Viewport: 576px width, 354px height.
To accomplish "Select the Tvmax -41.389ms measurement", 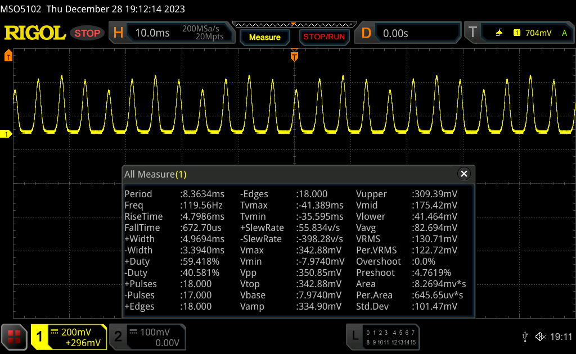I will point(292,205).
